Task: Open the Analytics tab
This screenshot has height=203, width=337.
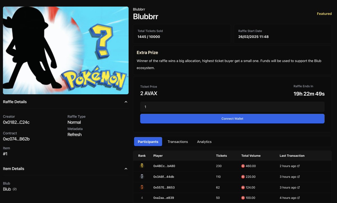Action: [204, 142]
